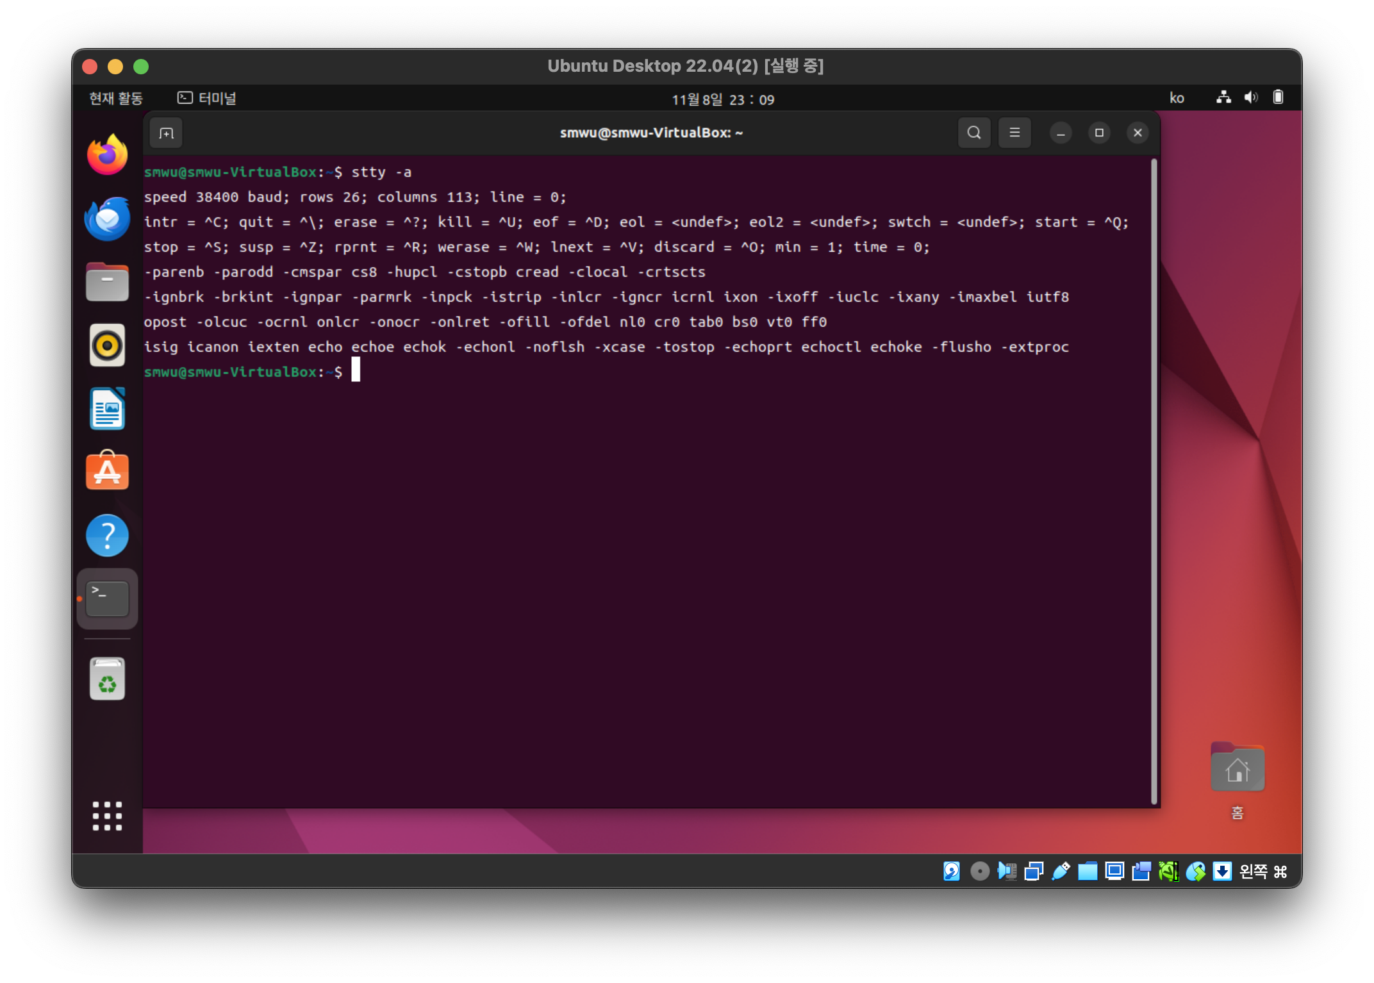Click the '-crtscts' text
The width and height of the screenshot is (1374, 983).
tap(671, 272)
